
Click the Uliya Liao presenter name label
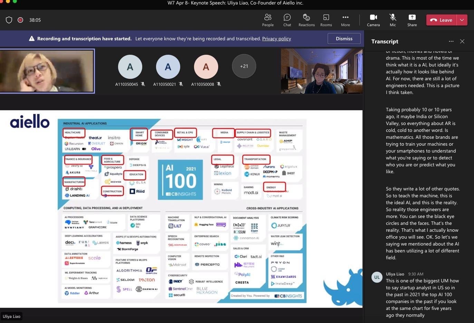[x=11, y=316]
